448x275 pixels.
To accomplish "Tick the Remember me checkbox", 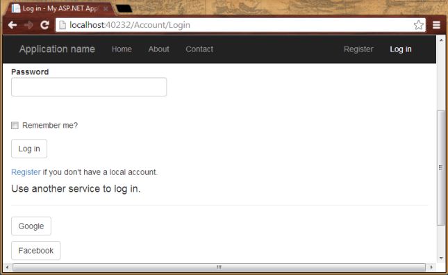I will [15, 126].
